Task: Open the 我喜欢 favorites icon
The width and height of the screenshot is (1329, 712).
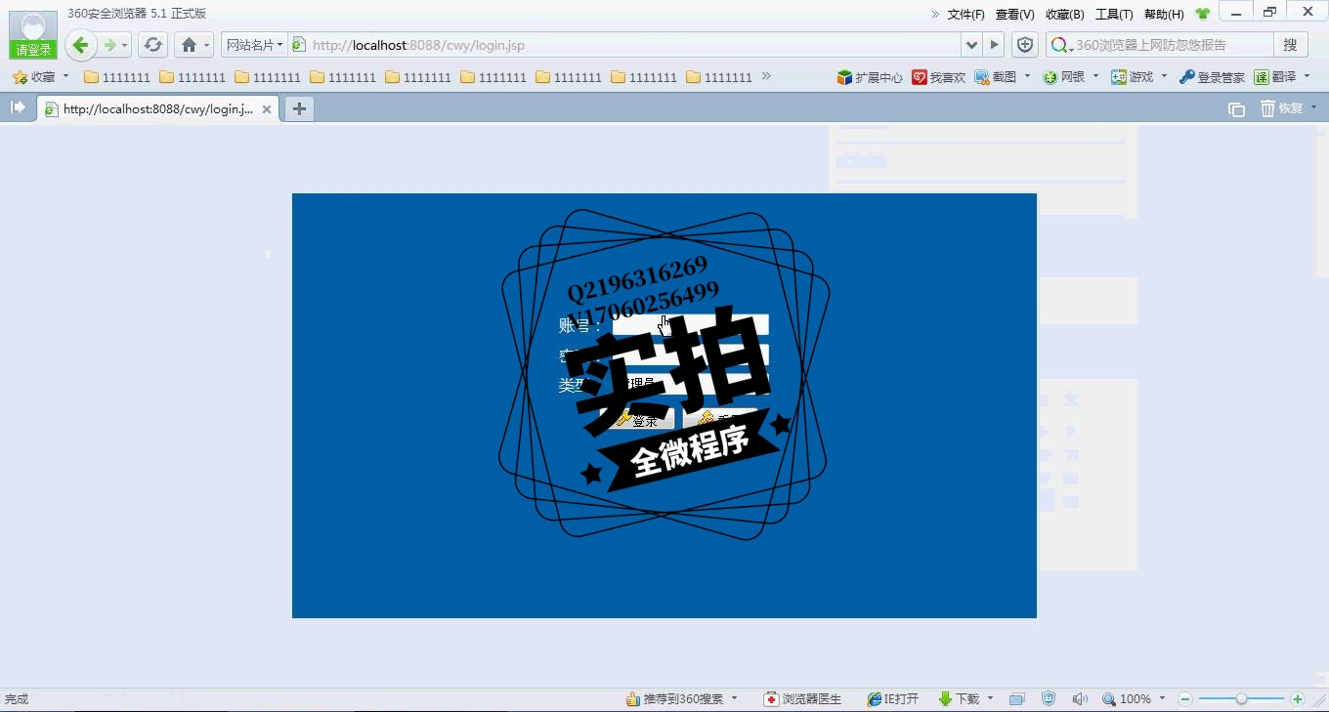Action: coord(938,77)
